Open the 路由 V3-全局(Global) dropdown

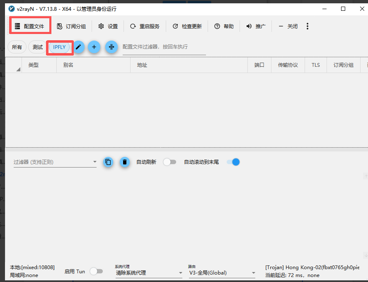[x=222, y=273]
